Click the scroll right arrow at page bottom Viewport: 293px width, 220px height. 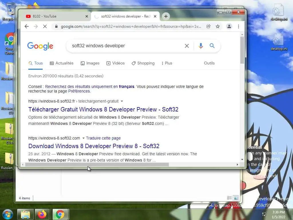(237, 165)
